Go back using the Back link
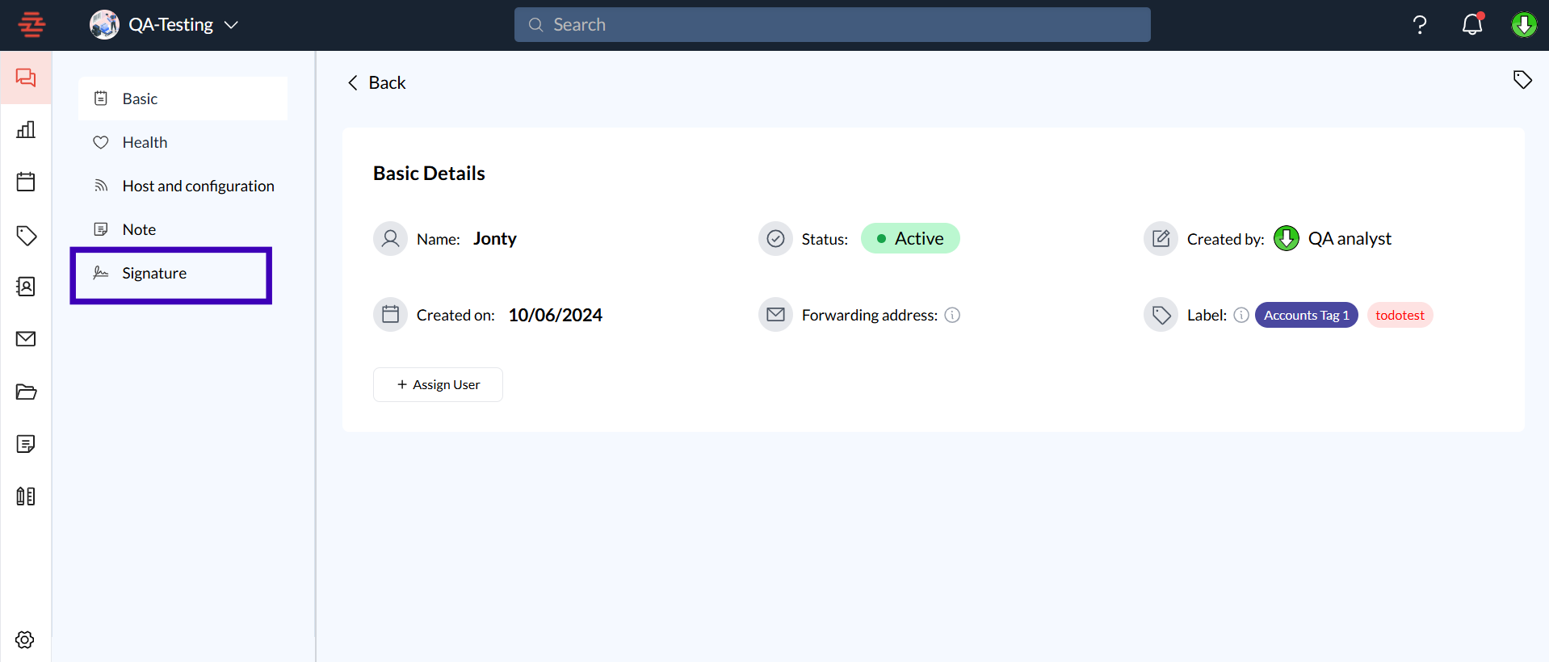The height and width of the screenshot is (662, 1549). coord(377,83)
